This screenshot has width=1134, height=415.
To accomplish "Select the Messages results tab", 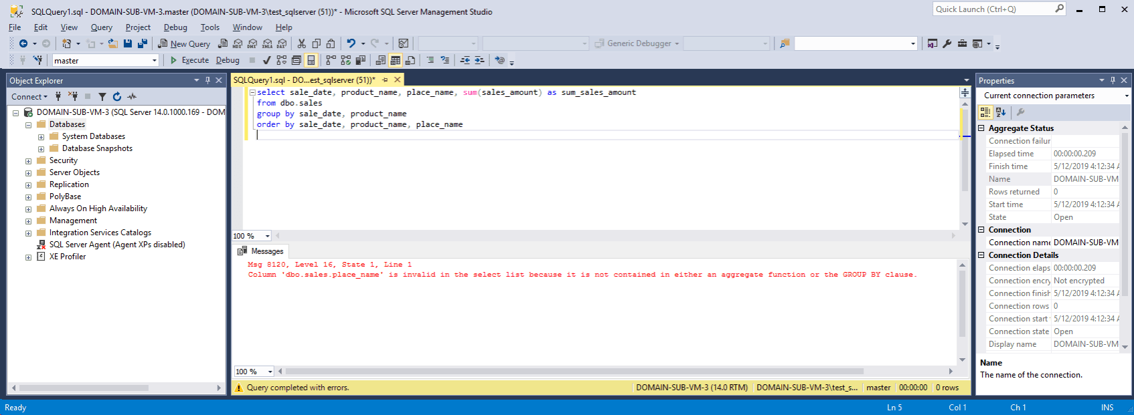I will [260, 251].
